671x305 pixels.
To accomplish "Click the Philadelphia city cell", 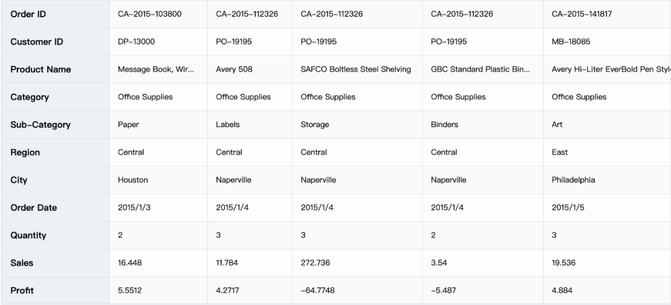I will (x=573, y=180).
